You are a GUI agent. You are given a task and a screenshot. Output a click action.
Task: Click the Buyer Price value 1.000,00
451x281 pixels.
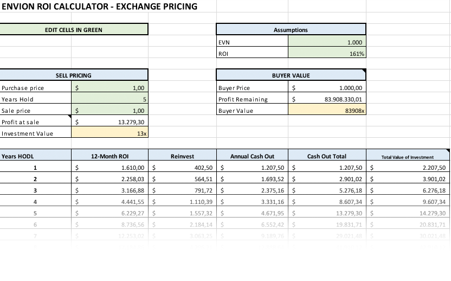pyautogui.click(x=327, y=88)
